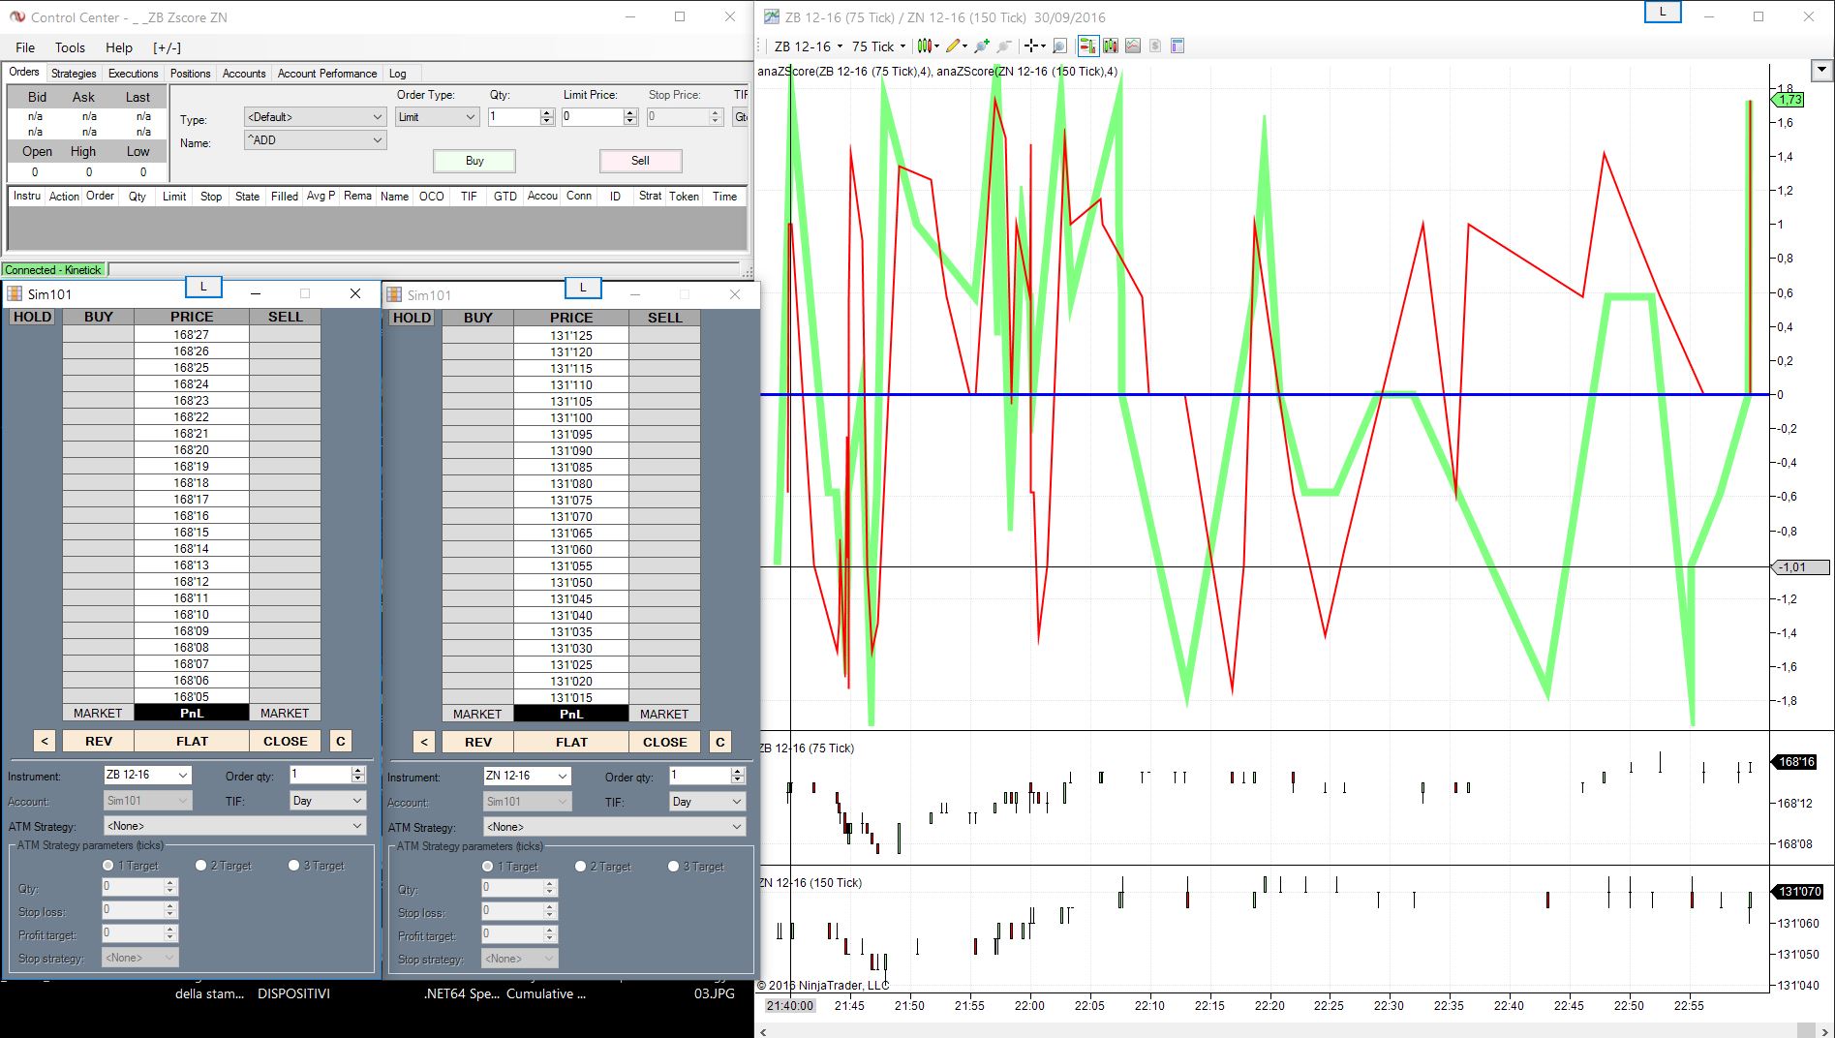Click the chart window title bar icon
The image size is (1835, 1038).
point(771,16)
